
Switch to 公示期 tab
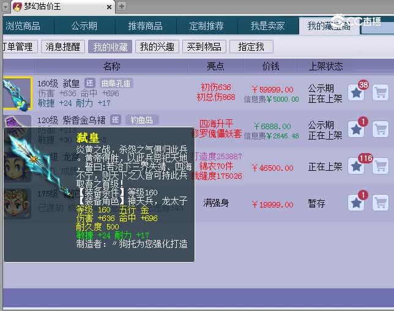pos(84,26)
